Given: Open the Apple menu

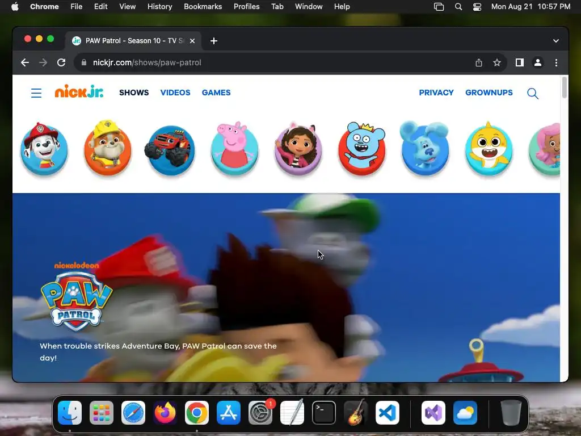Looking at the screenshot, I should pyautogui.click(x=14, y=7).
